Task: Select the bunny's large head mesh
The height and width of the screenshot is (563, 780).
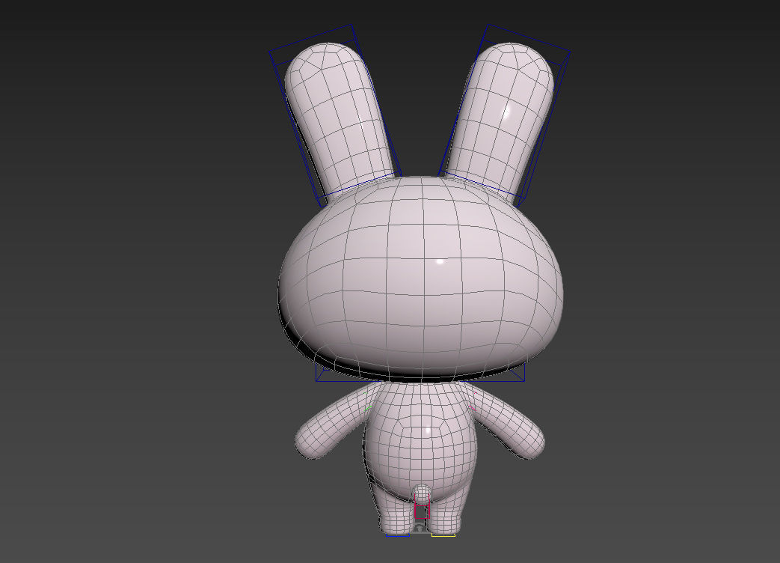Action: pos(421,279)
